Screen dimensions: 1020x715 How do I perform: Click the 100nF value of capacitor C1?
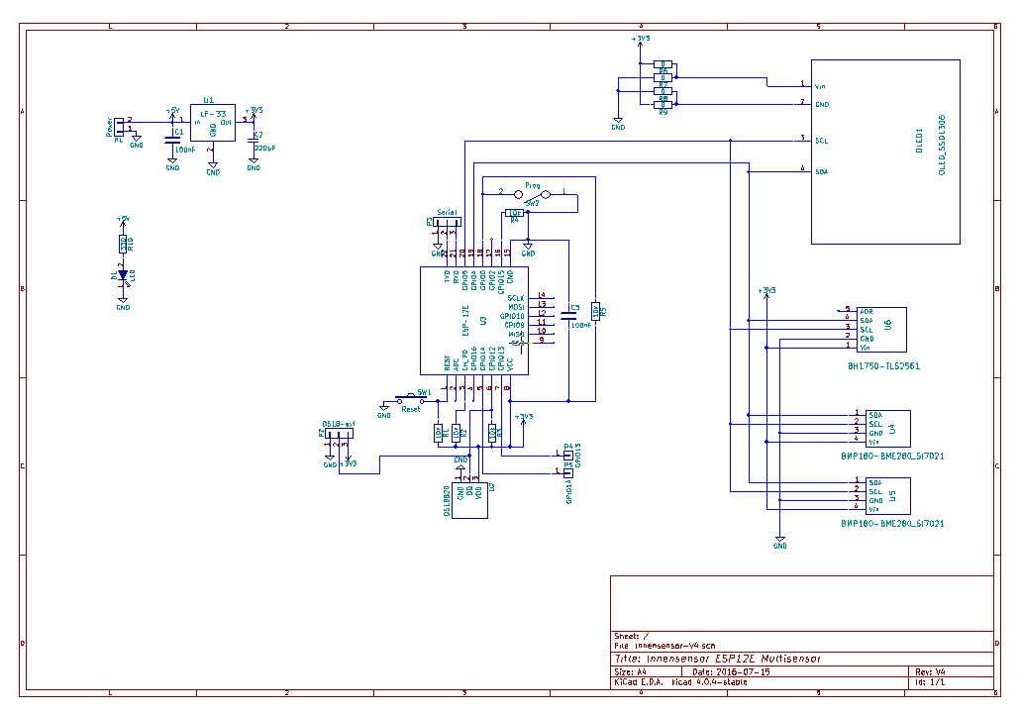[x=185, y=150]
